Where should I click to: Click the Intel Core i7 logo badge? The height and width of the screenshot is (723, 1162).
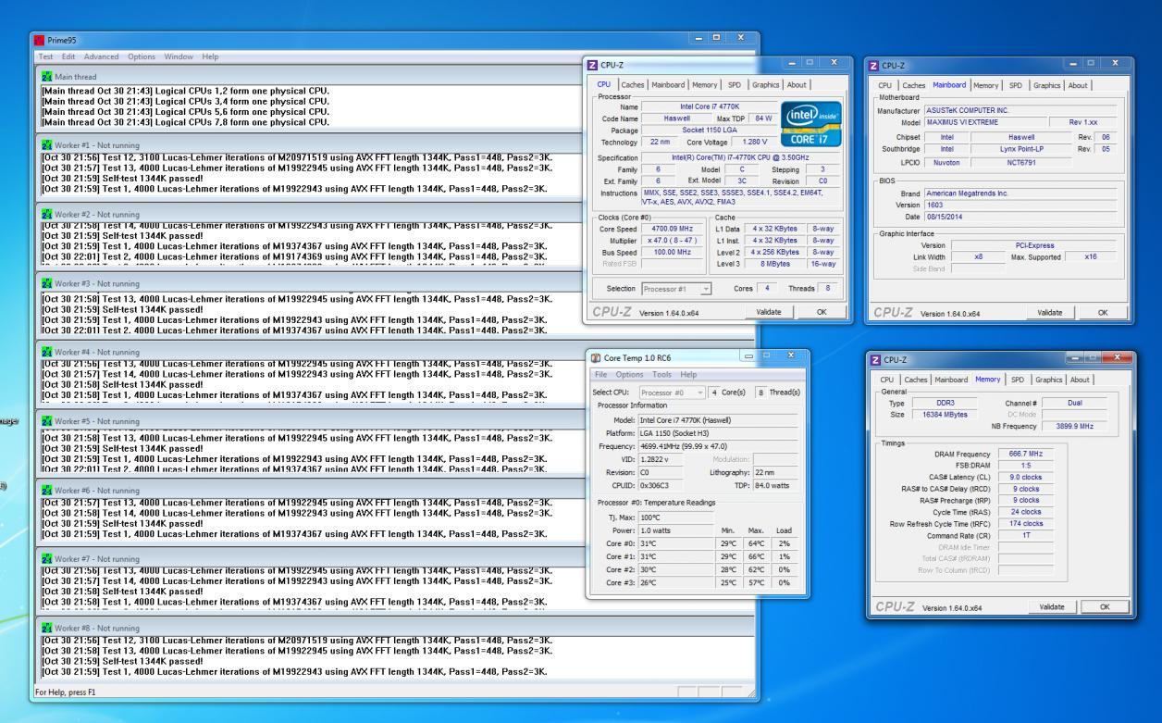coord(810,123)
